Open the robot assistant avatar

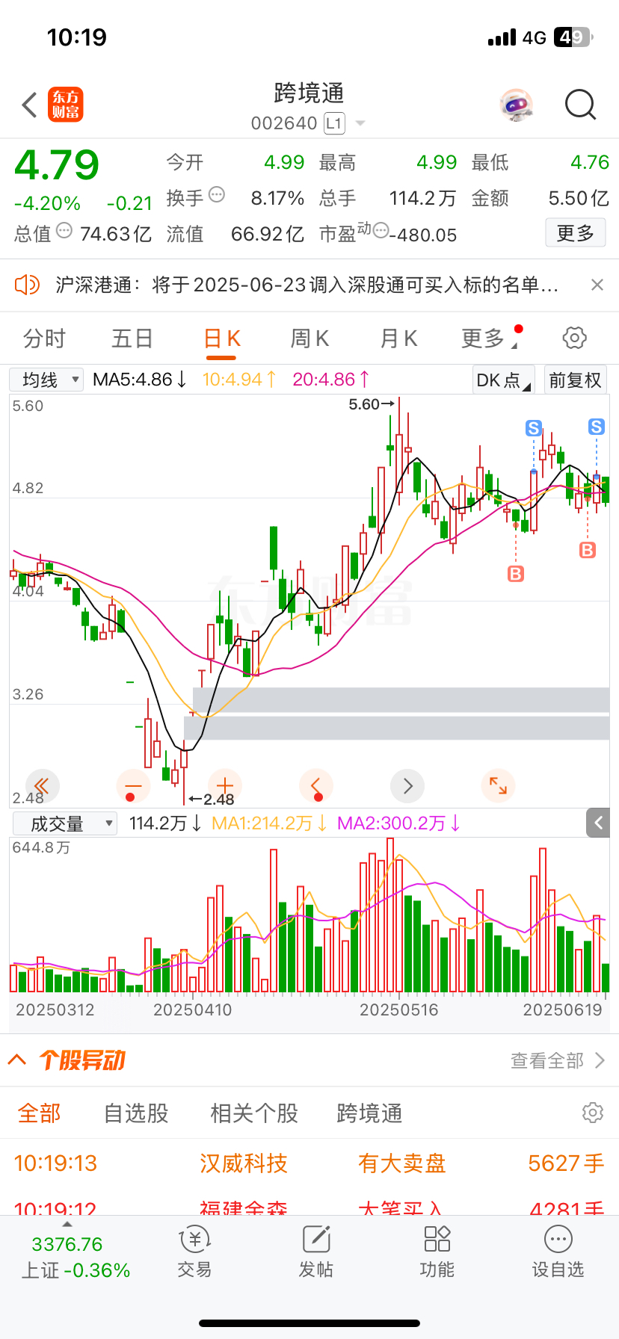click(x=515, y=105)
